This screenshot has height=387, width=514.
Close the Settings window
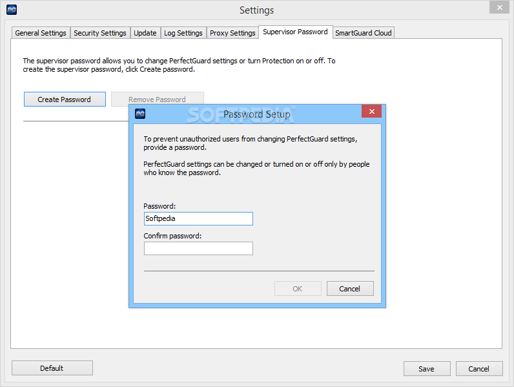point(499,7)
